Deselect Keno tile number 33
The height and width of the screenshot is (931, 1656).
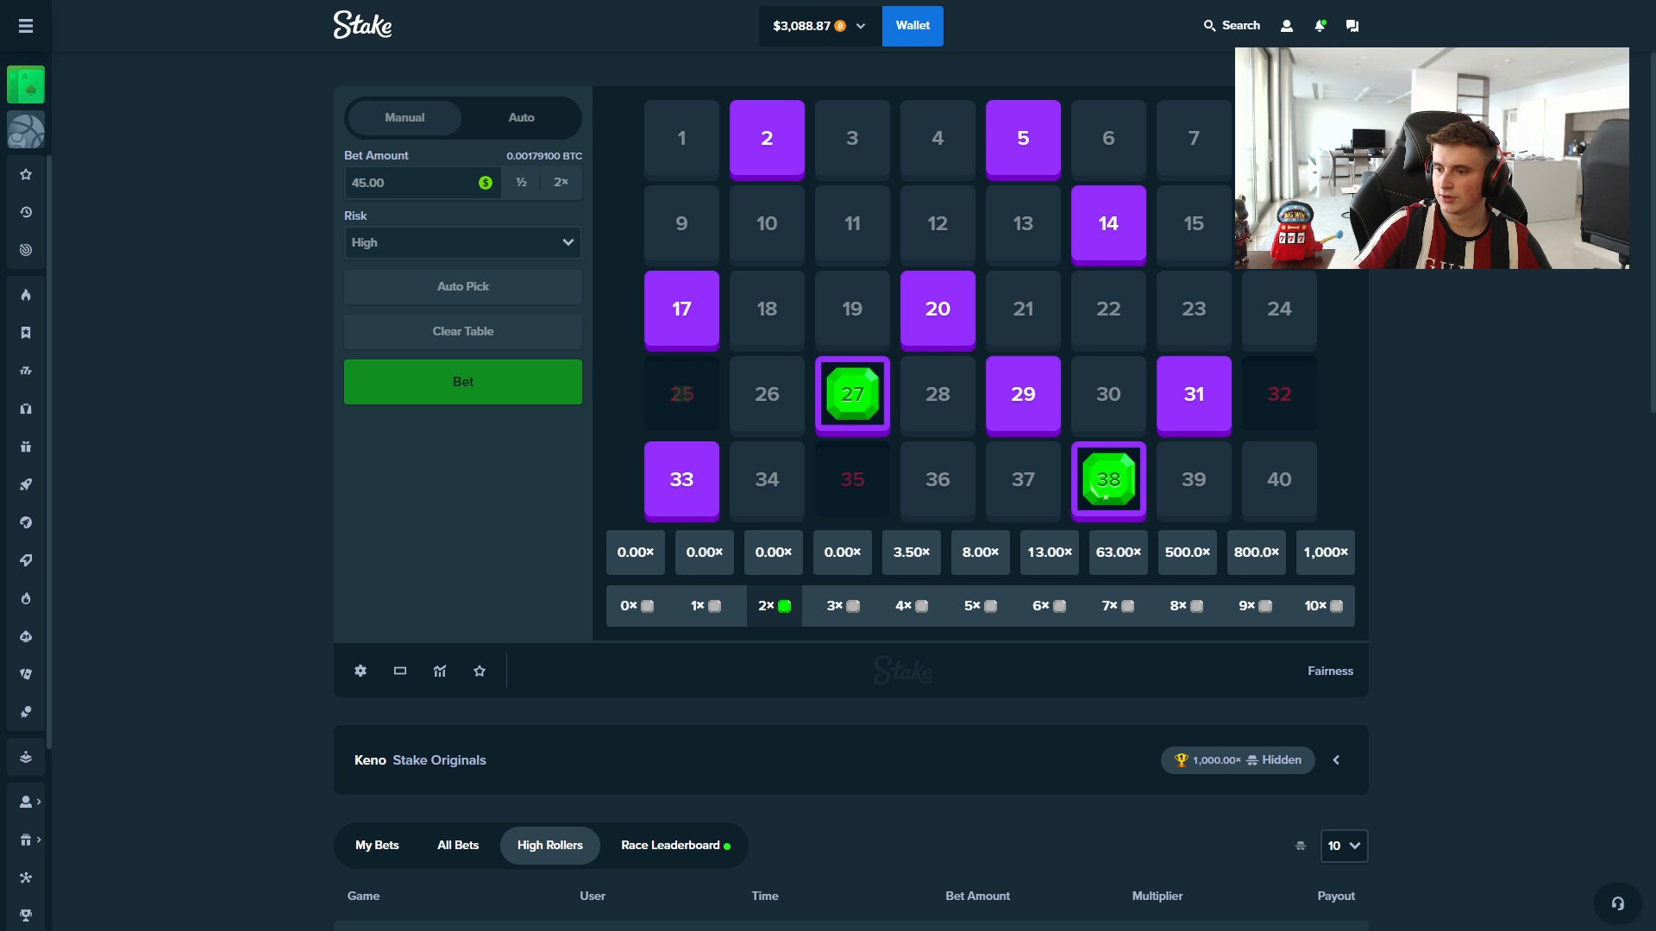click(x=681, y=479)
